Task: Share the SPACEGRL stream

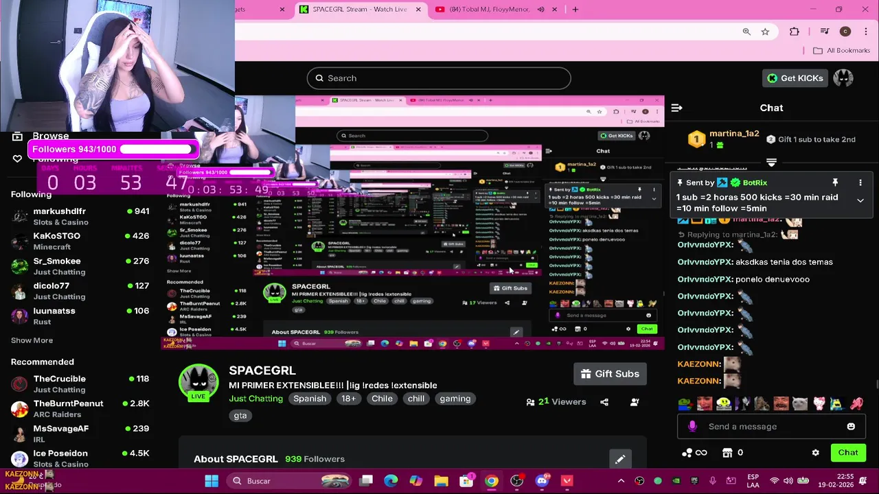Action: point(604,402)
